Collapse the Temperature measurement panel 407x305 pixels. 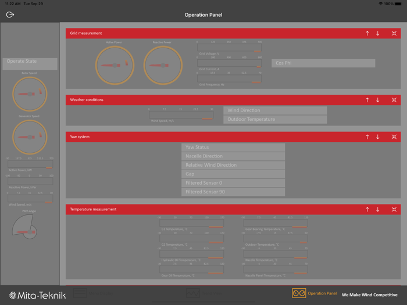click(394, 210)
